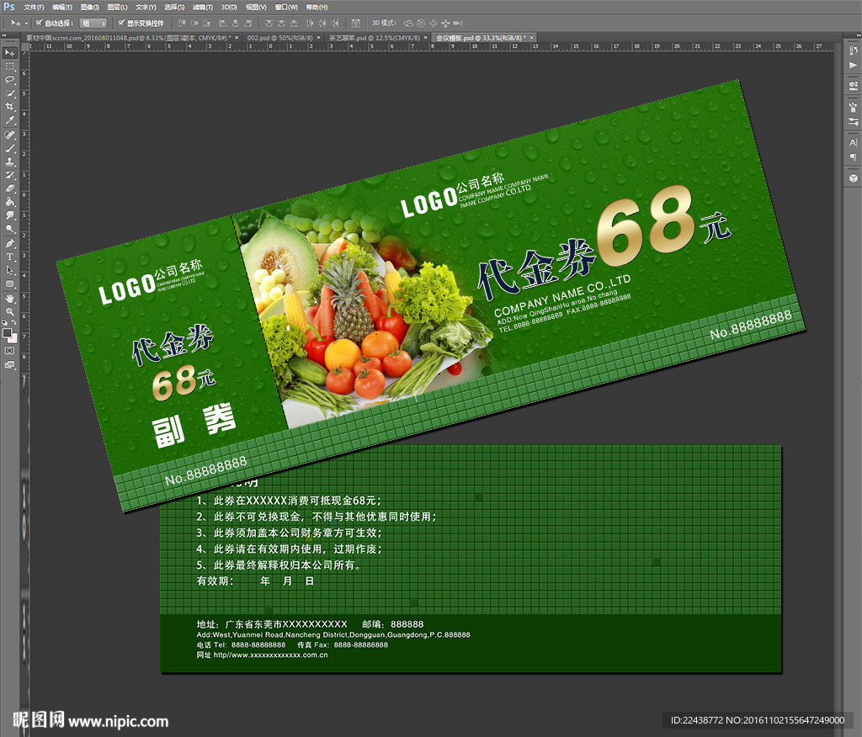Viewport: 862px width, 737px height.
Task: Open the Move tool preset picker arrow
Action: (x=26, y=23)
